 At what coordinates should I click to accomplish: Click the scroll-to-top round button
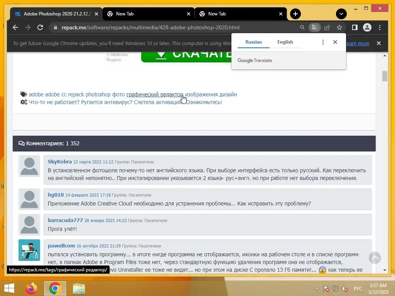(x=375, y=258)
